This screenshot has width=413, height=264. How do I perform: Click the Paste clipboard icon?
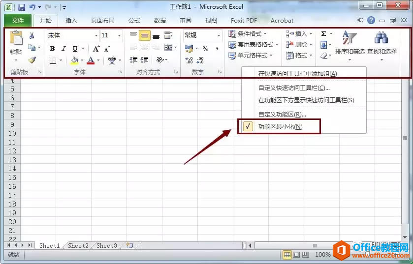pos(16,38)
